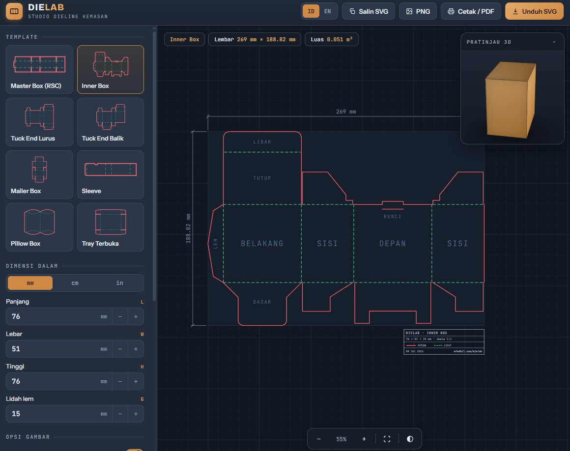
Task: Click the KUNCI lock label
Action: coord(393,217)
